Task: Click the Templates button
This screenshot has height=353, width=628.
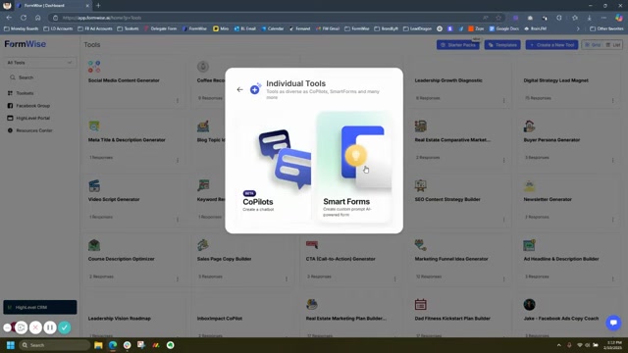Action: point(502,45)
